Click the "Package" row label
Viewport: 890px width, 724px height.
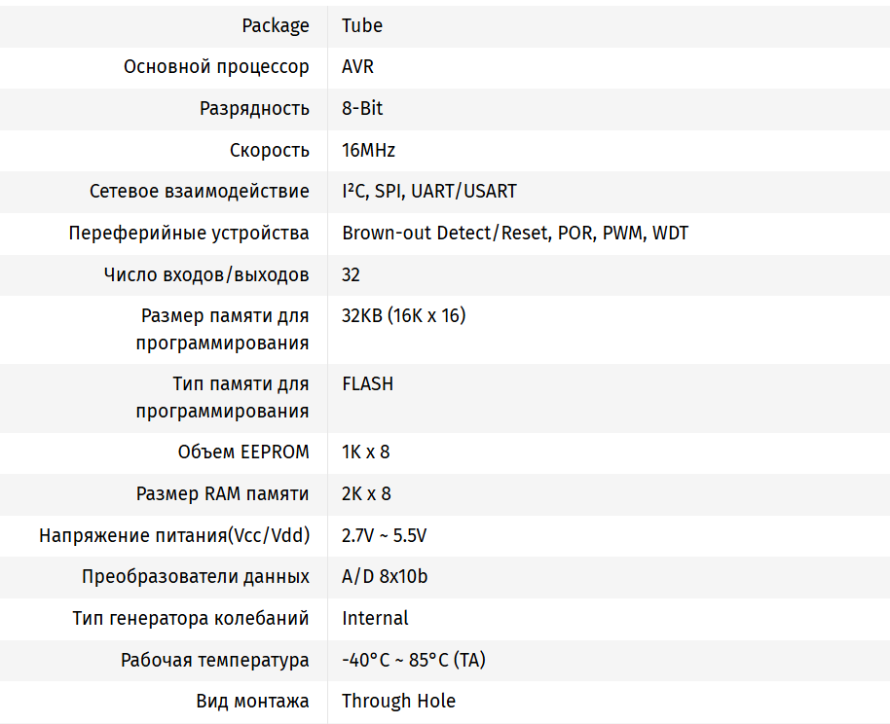tap(276, 25)
